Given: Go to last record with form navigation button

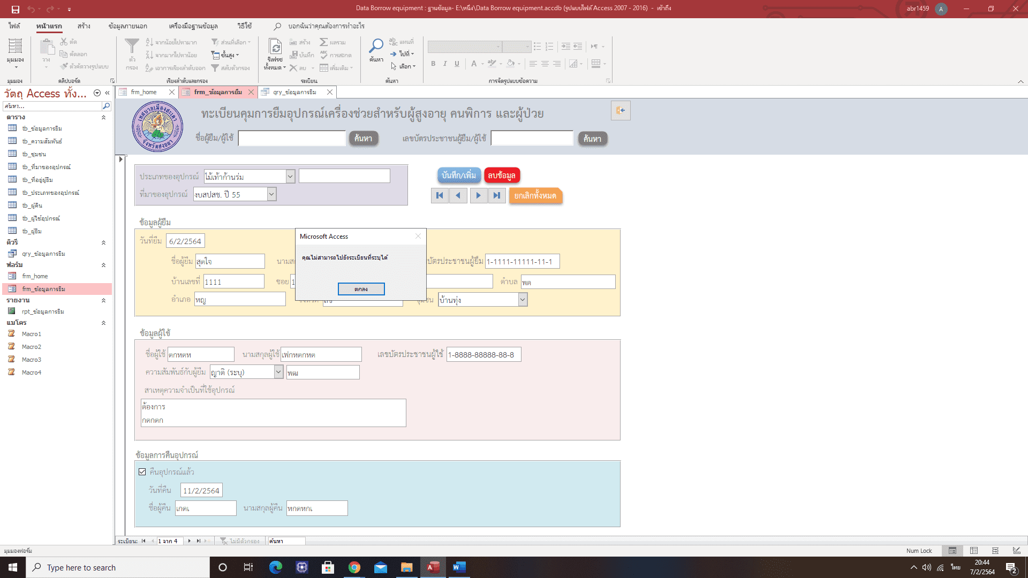Looking at the screenshot, I should tap(497, 195).
